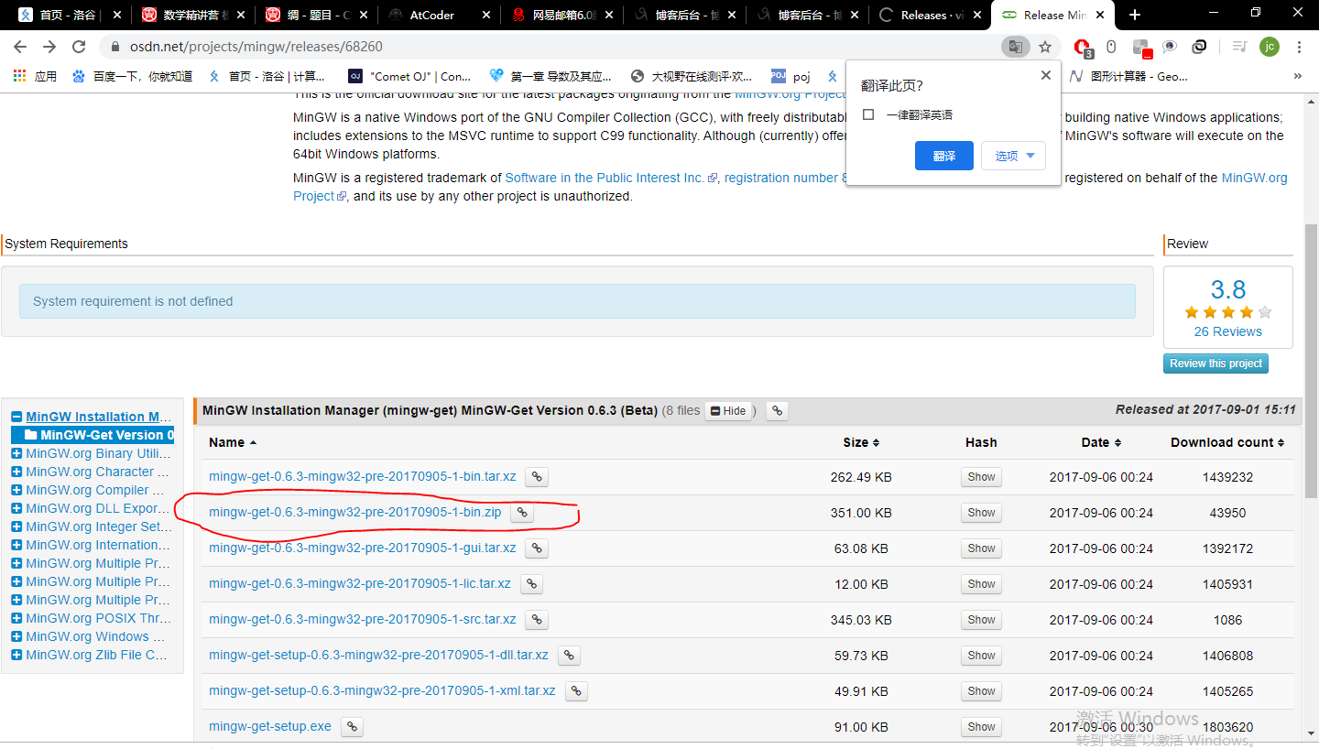Copy permalink for mingw-get bin.zip file
This screenshot has height=749, width=1319.
[x=522, y=513]
